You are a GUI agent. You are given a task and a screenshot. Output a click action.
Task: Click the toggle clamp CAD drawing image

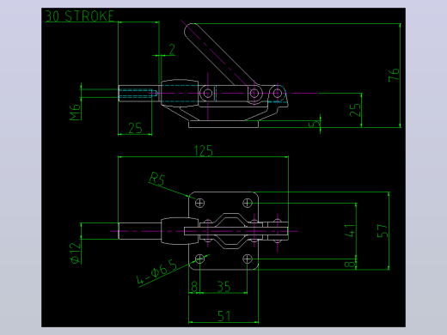click(223, 167)
